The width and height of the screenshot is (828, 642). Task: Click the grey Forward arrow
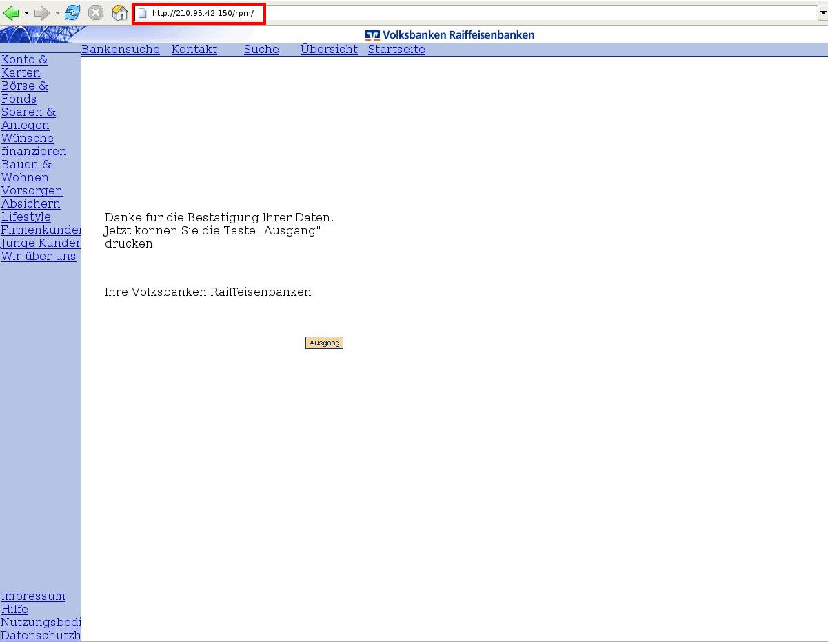42,13
